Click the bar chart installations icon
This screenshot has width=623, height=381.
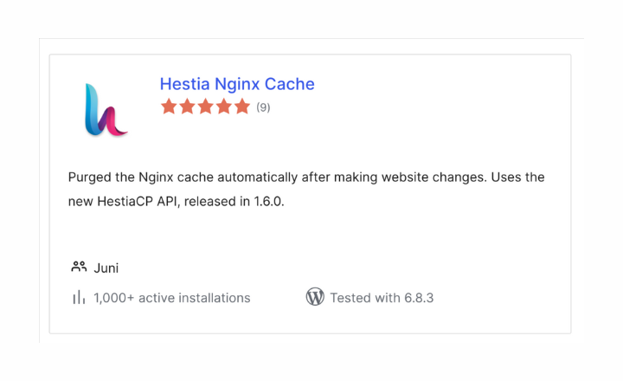pyautogui.click(x=79, y=297)
